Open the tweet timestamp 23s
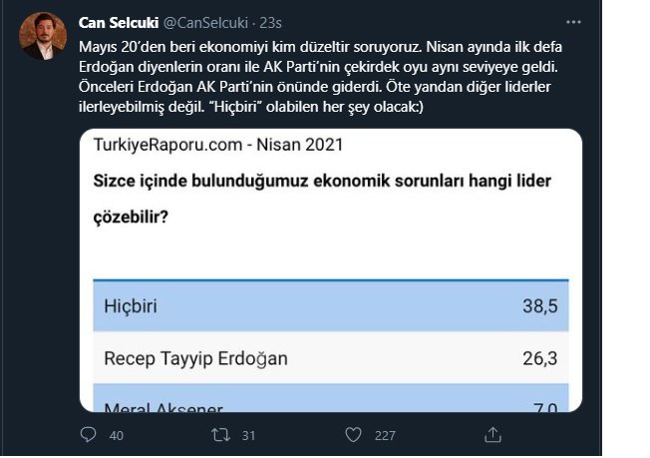This screenshot has width=650, height=458. pos(271,23)
